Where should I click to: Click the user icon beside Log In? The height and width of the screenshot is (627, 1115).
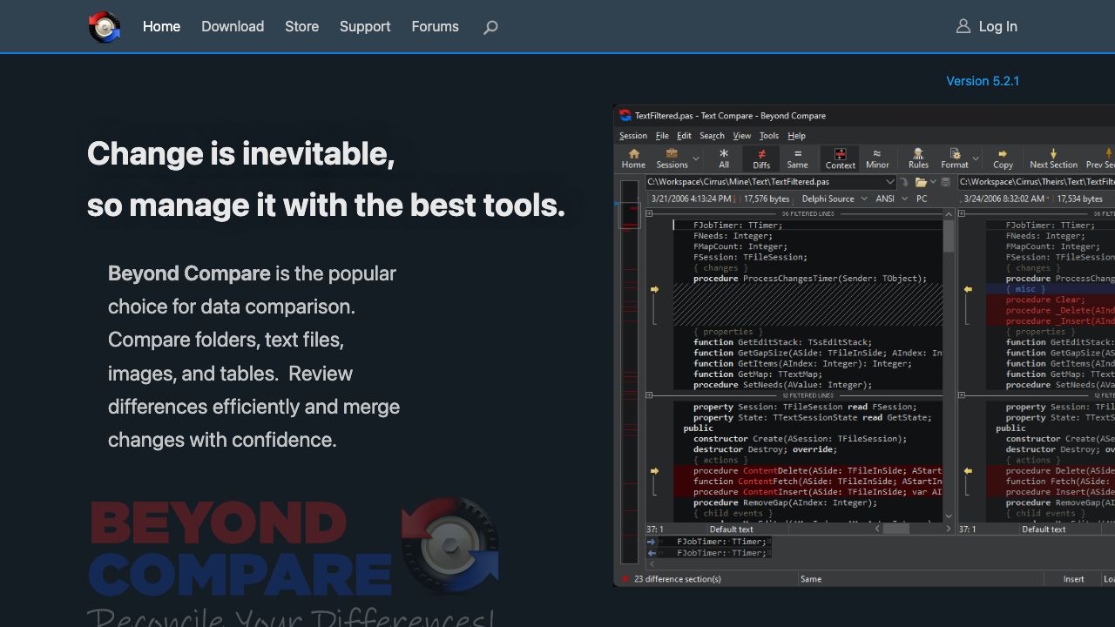[963, 26]
